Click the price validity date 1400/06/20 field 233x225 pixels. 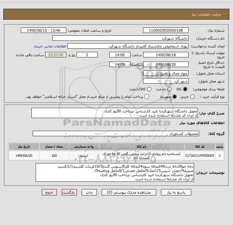point(166,64)
